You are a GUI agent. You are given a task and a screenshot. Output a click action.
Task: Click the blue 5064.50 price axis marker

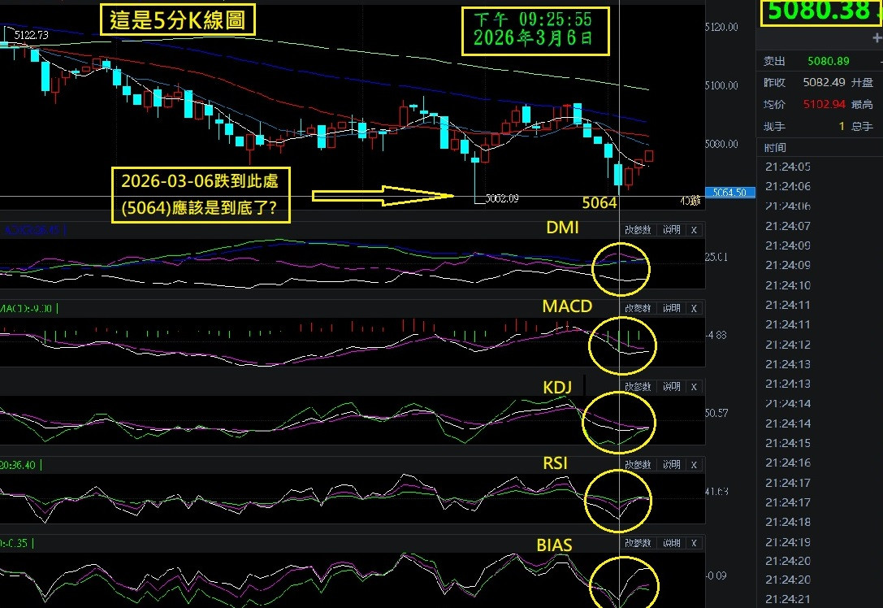[x=729, y=193]
